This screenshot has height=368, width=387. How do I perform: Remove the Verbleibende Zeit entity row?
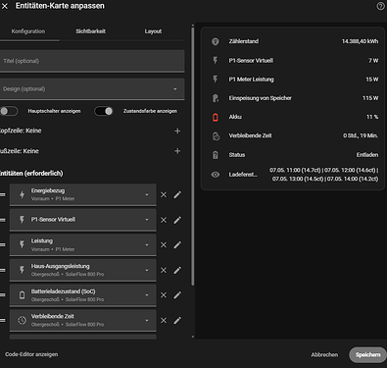point(164,321)
